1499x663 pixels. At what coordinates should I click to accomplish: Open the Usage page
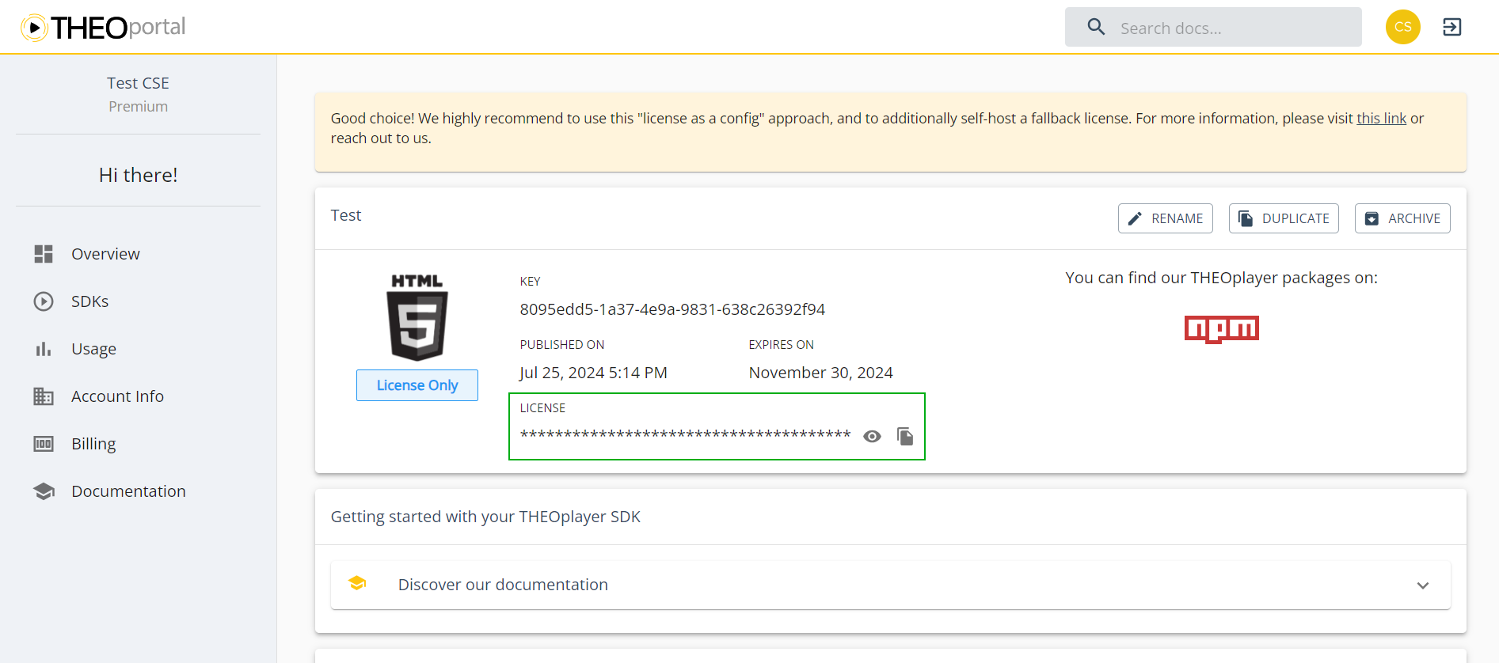click(93, 349)
